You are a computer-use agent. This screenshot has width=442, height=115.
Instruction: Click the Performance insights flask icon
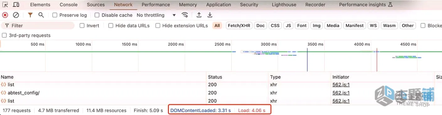pyautogui.click(x=390, y=5)
